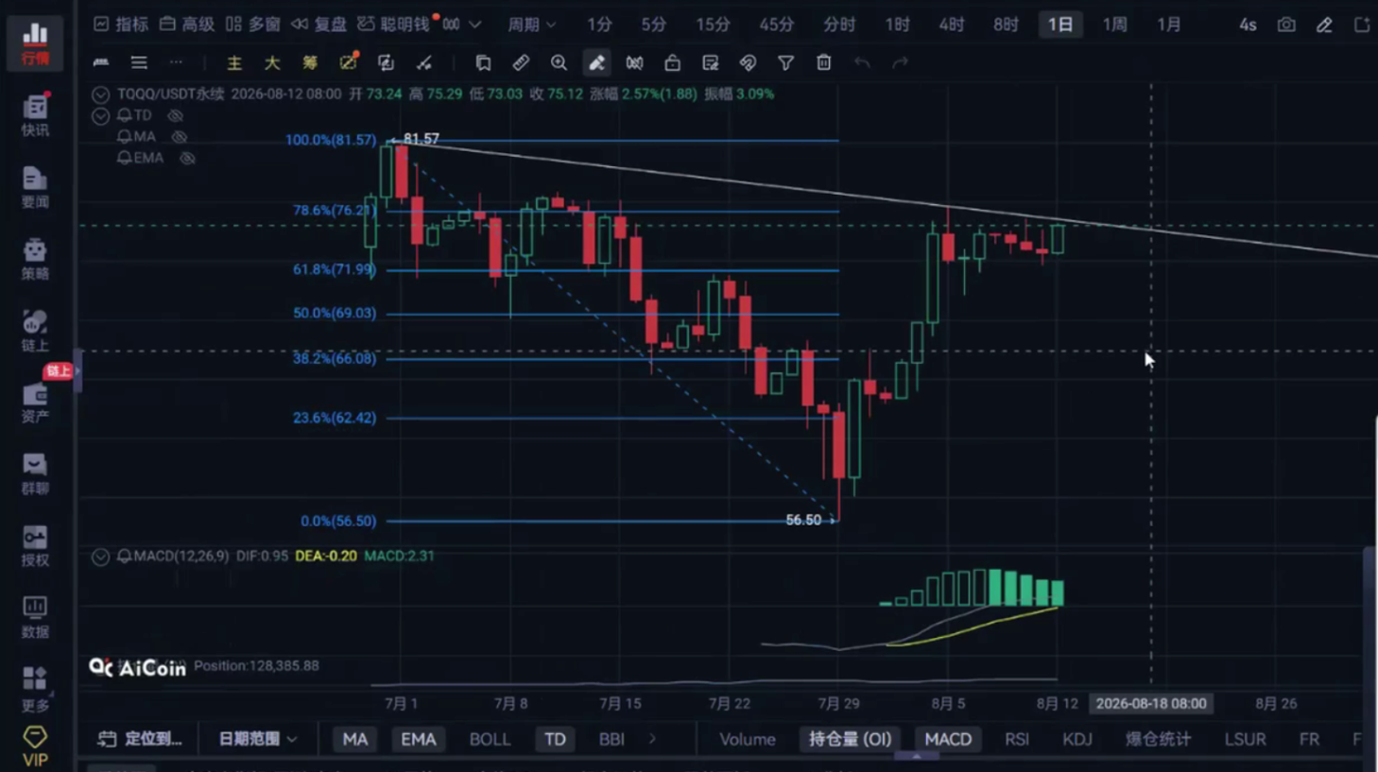Open the VIP diamond icon
1378x772 pixels.
click(x=35, y=746)
